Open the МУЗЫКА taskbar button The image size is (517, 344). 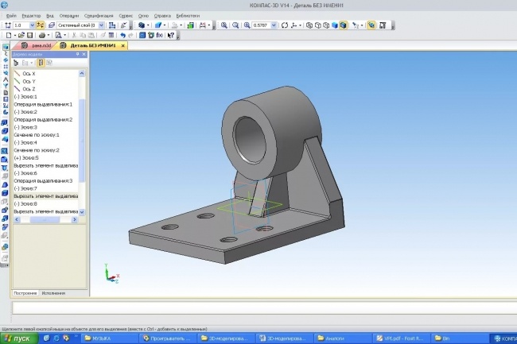point(106,338)
